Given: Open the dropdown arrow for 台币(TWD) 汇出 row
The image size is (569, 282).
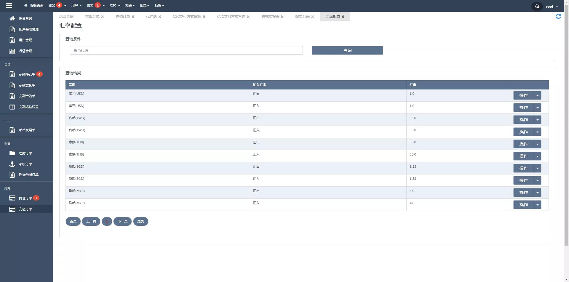Looking at the screenshot, I should click(537, 120).
